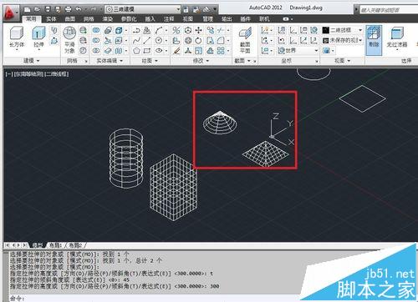Click the search keyword field in title bar
418x302 pixels.
(389, 10)
